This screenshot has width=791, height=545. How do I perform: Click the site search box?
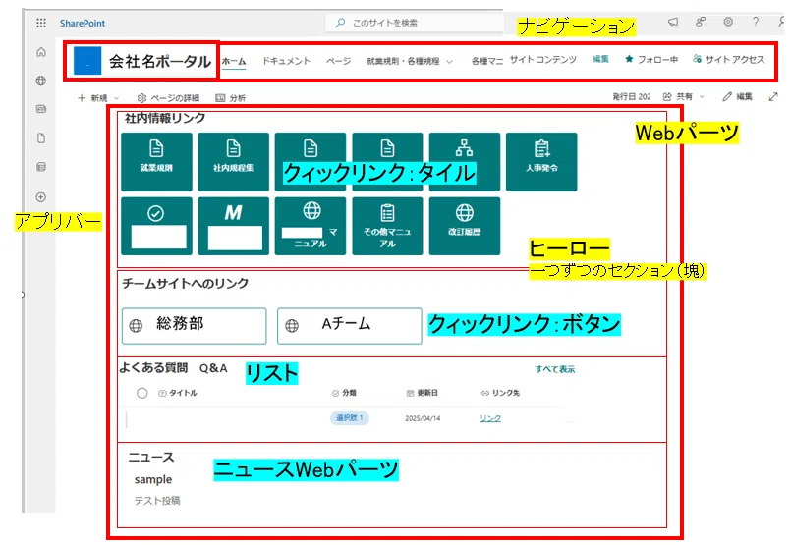(x=415, y=23)
